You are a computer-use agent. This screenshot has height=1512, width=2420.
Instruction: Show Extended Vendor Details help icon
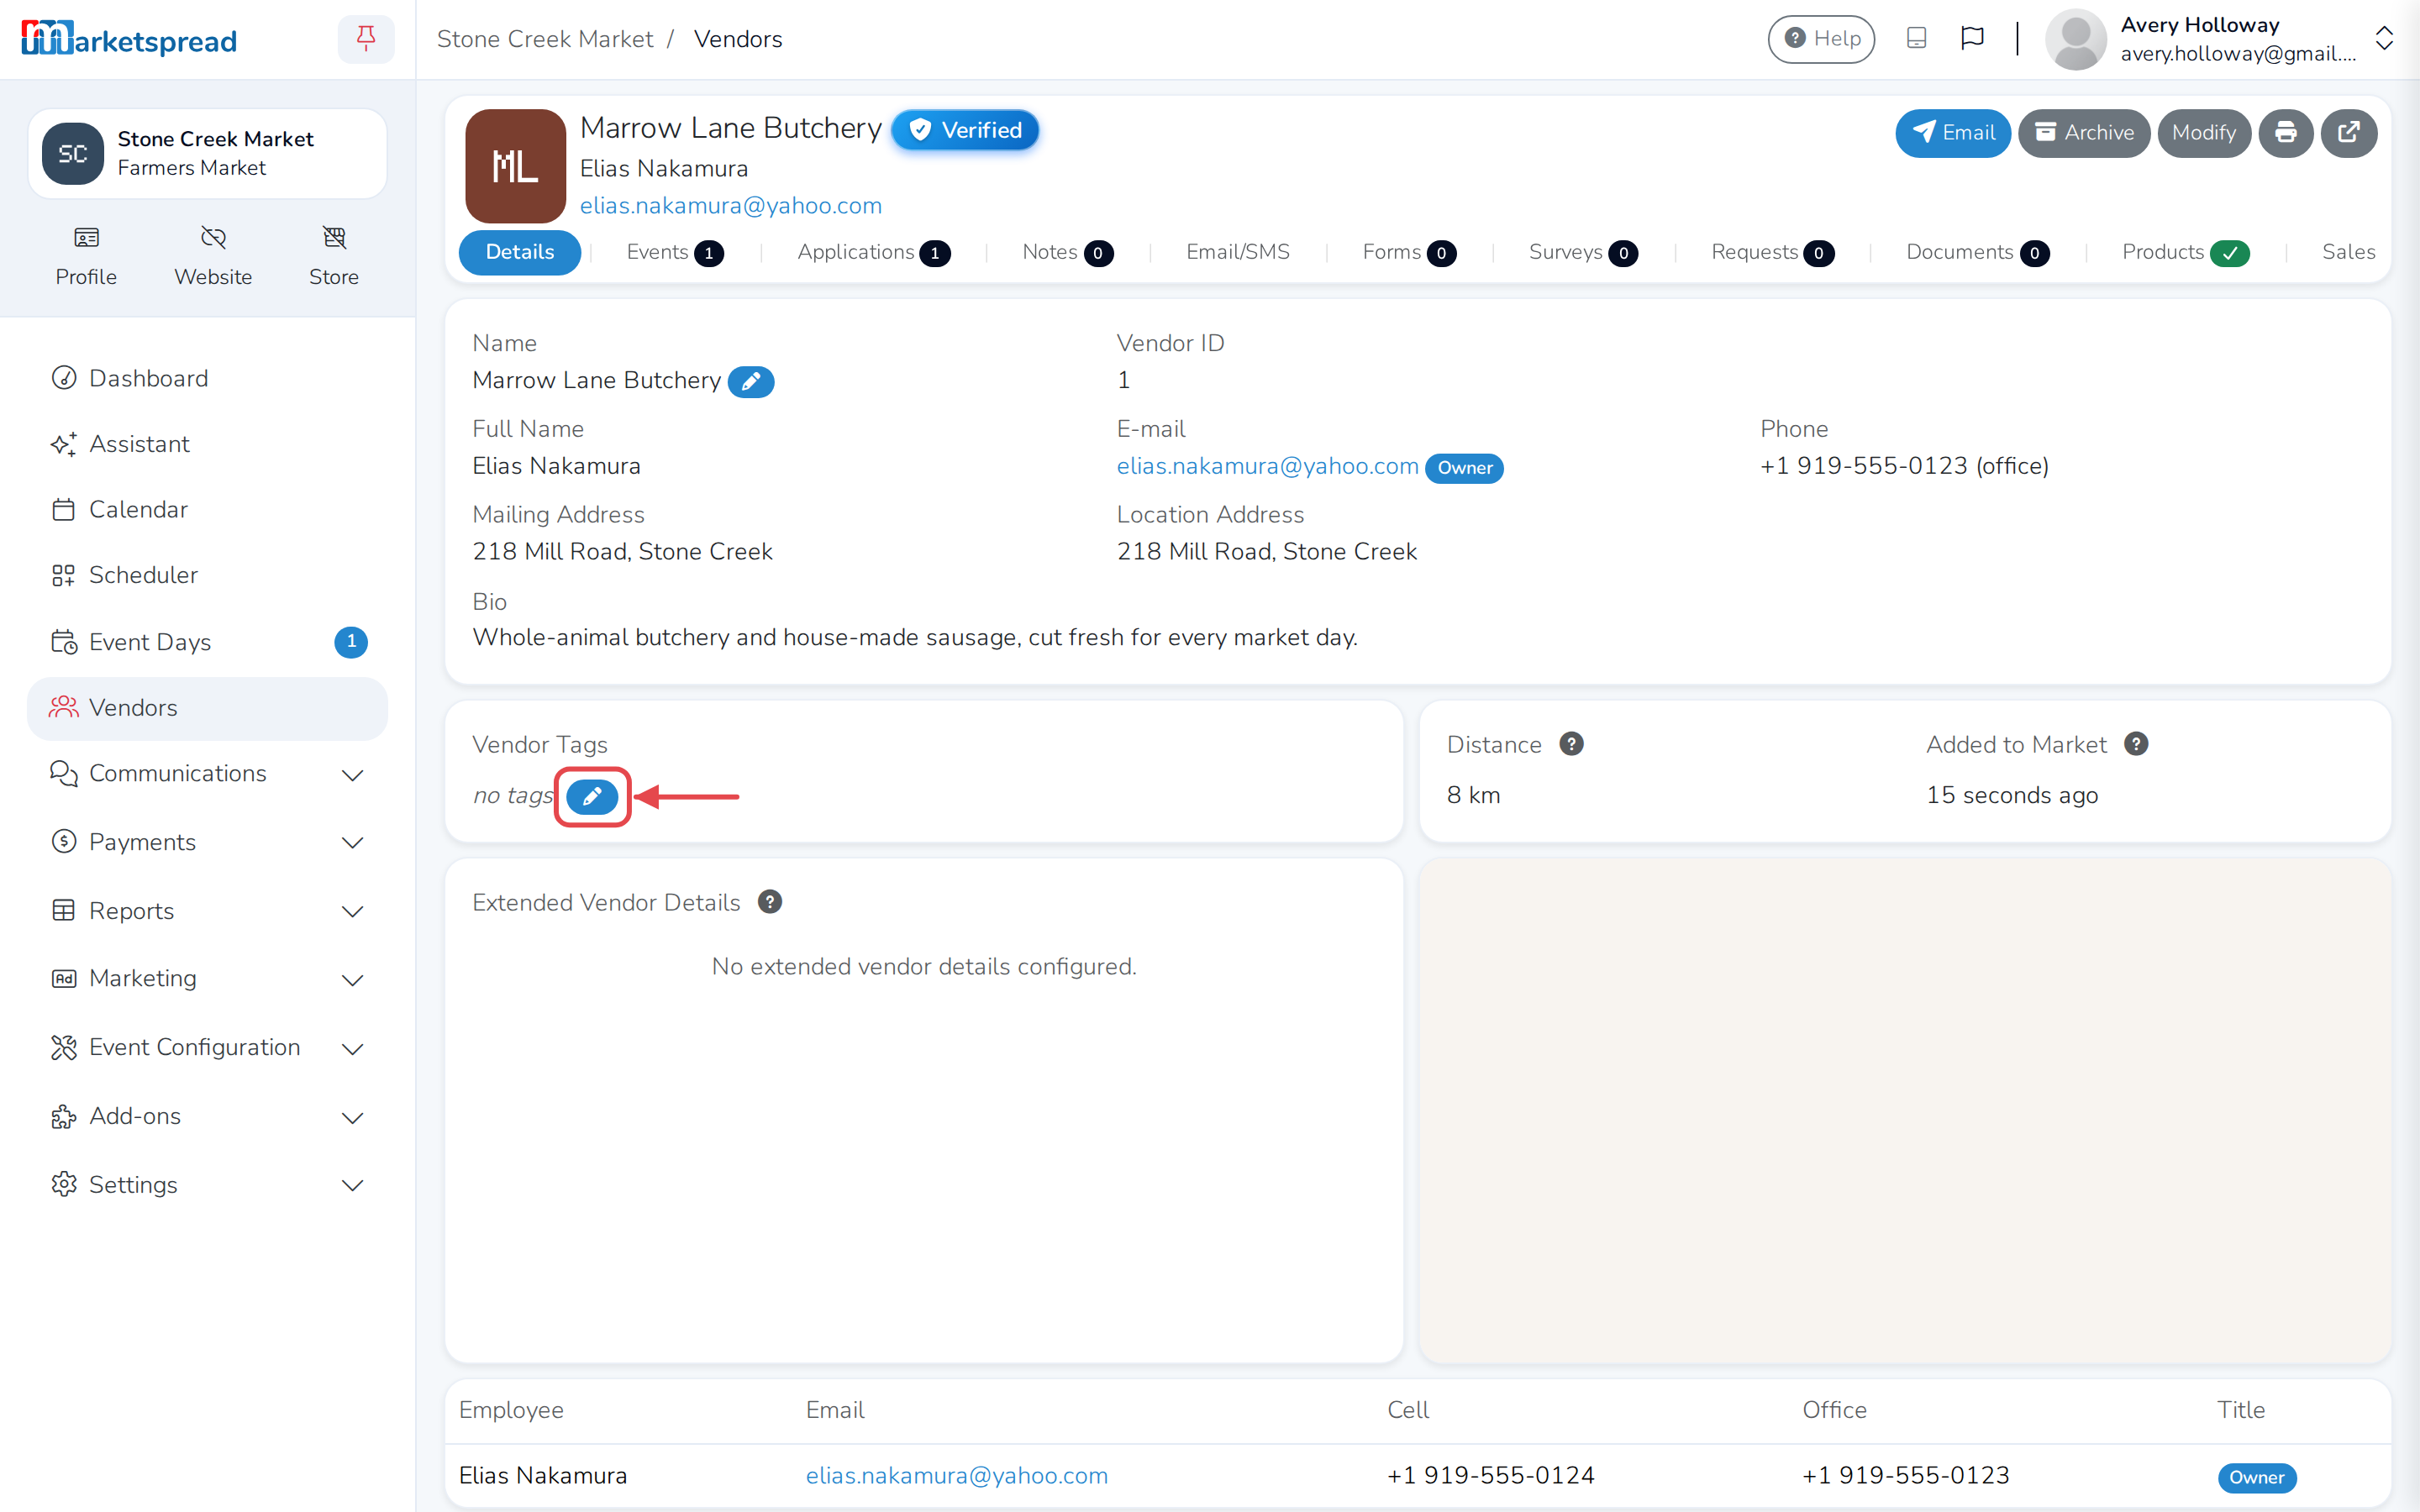point(770,902)
